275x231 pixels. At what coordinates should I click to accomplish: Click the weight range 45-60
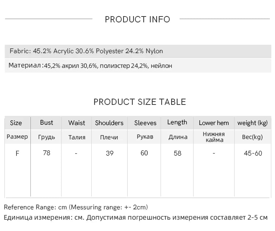(253, 153)
